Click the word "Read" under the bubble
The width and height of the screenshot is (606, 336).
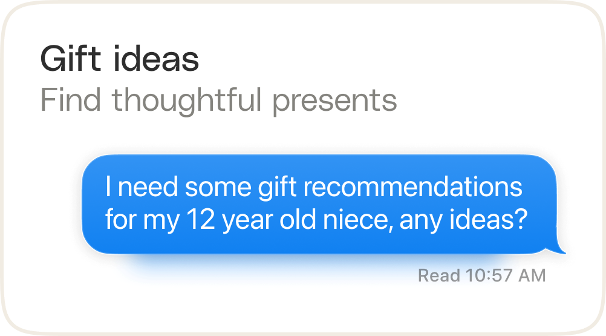[x=439, y=276]
